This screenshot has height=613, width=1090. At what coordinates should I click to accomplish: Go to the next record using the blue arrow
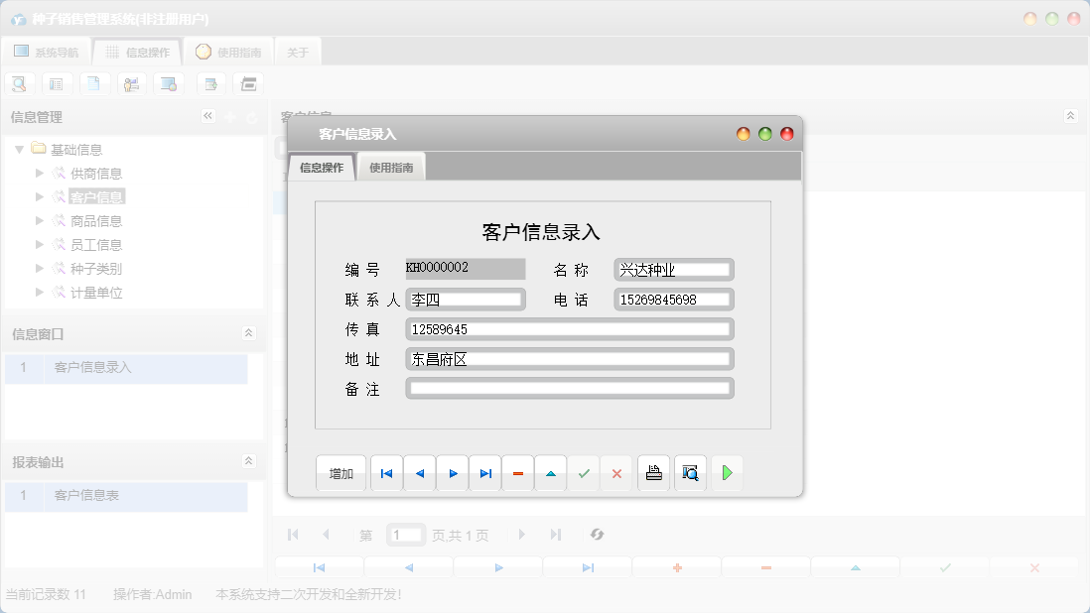[453, 473]
